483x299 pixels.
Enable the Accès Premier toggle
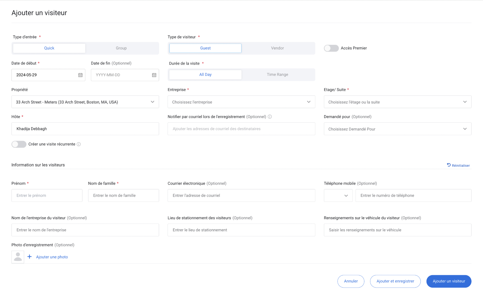point(331,48)
